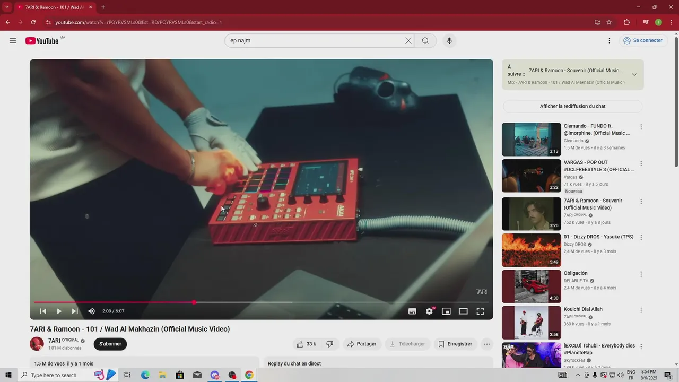Bookmark this page with star
The width and height of the screenshot is (679, 382).
(x=609, y=22)
